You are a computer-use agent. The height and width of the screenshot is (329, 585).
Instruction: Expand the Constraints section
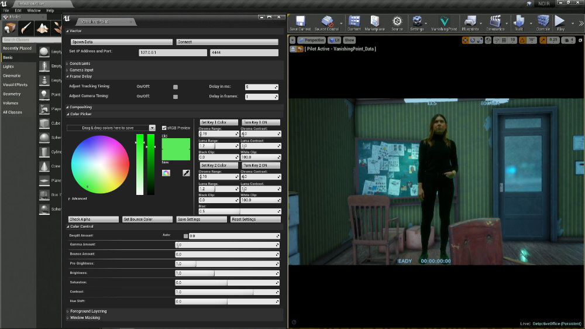click(x=80, y=63)
